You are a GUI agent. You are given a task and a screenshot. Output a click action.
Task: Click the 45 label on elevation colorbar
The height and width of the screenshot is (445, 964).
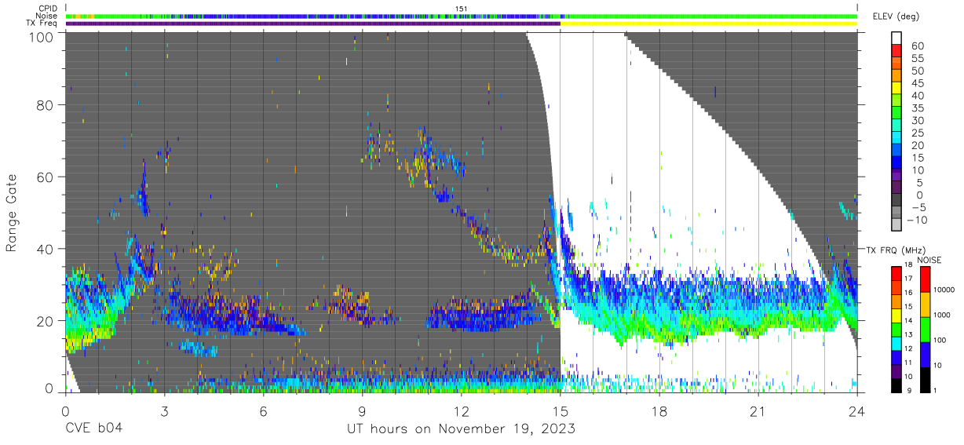pyautogui.click(x=918, y=82)
